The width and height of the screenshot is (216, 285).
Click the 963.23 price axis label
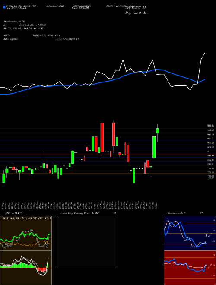(210, 130)
